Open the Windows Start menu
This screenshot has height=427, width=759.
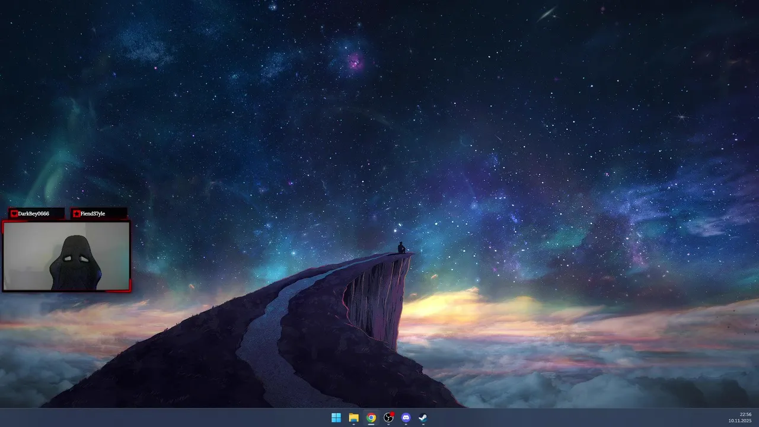pyautogui.click(x=336, y=418)
